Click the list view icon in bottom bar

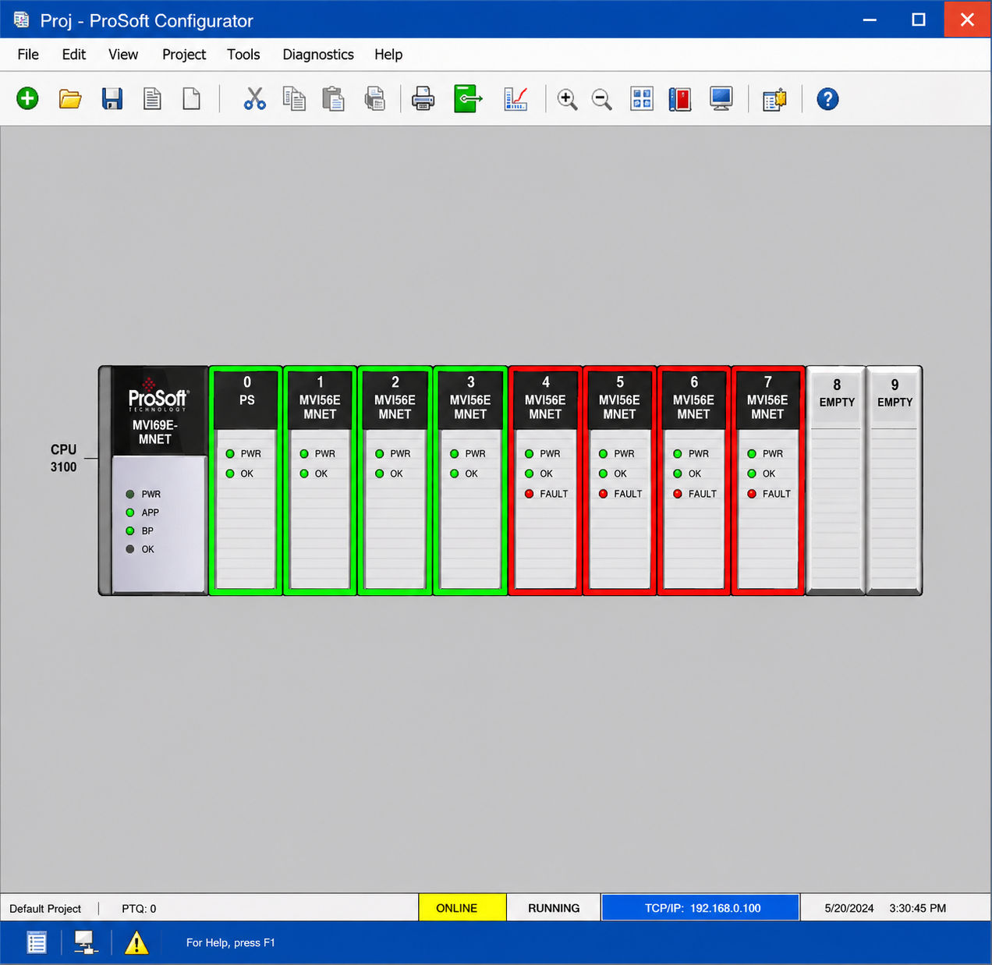pyautogui.click(x=37, y=942)
